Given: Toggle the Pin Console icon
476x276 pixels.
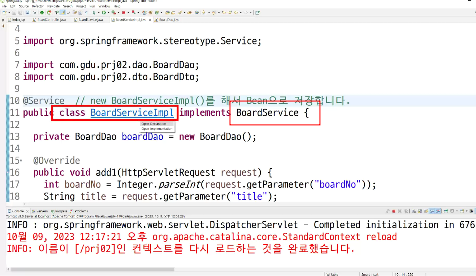Looking at the screenshot, I should [x=446, y=211].
